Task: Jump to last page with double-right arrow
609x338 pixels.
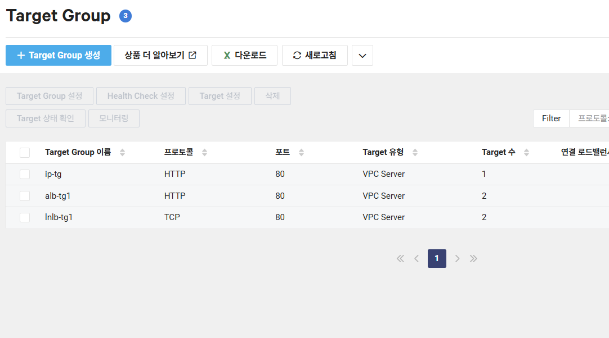Action: [473, 258]
